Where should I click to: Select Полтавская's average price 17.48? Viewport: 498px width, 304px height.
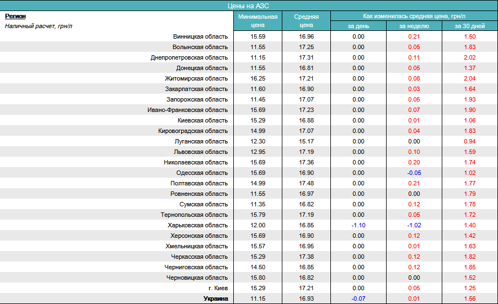(x=306, y=183)
